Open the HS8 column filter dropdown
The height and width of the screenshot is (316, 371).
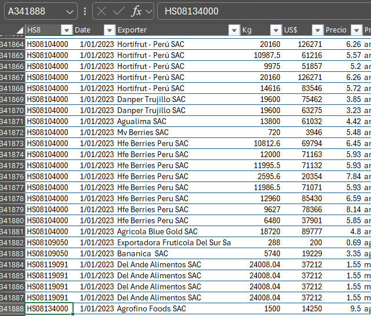tap(67, 30)
